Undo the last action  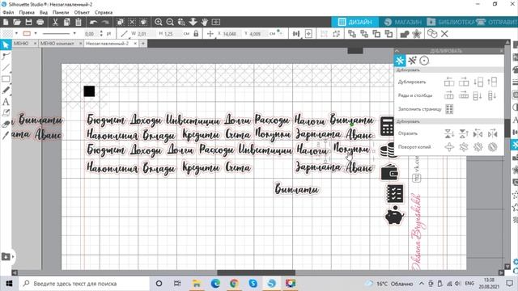click(94, 22)
